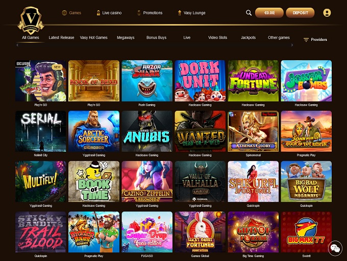The height and width of the screenshot is (261, 347).
Task: Open the Bonus Buys category
Action: [156, 38]
